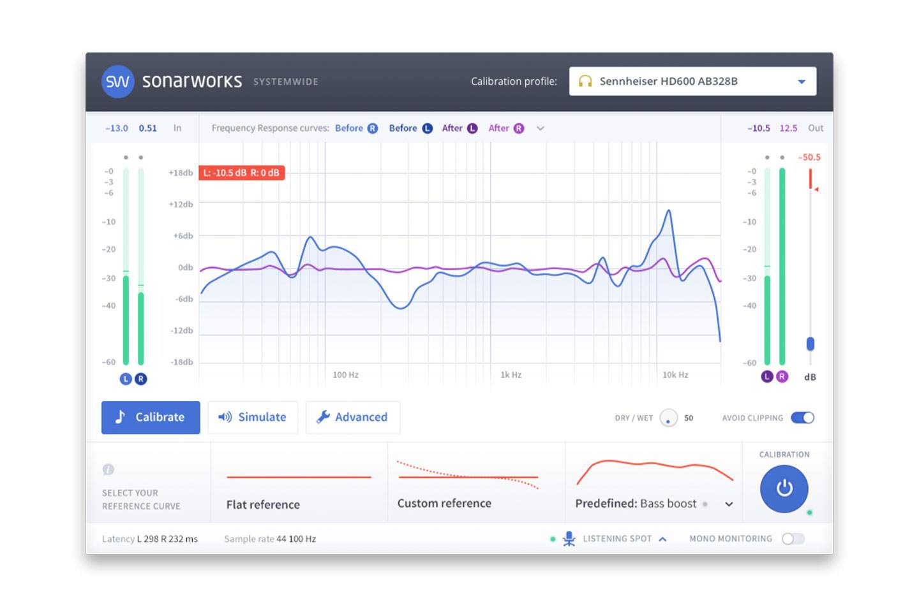Click the Listening Spot chair icon
The height and width of the screenshot is (607, 919).
tap(569, 539)
